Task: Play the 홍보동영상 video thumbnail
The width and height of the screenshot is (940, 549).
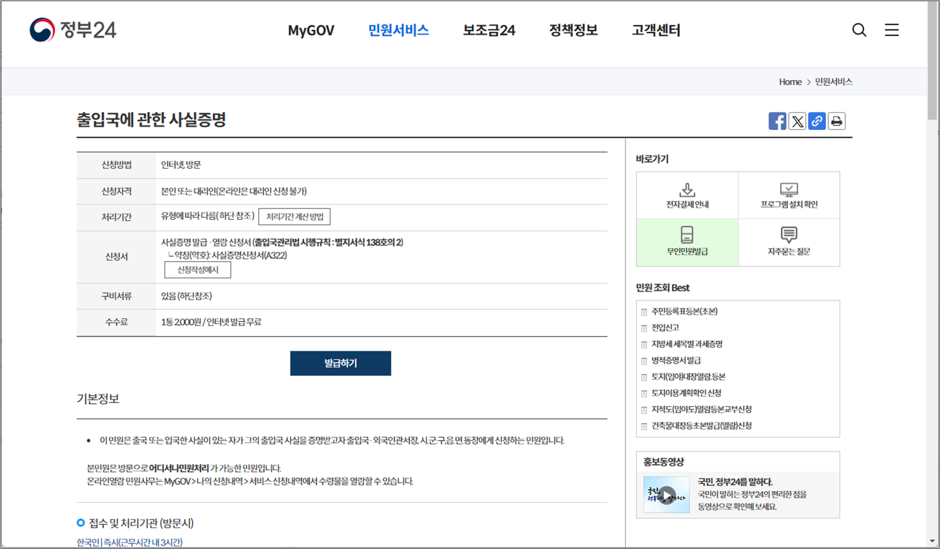Action: click(666, 495)
